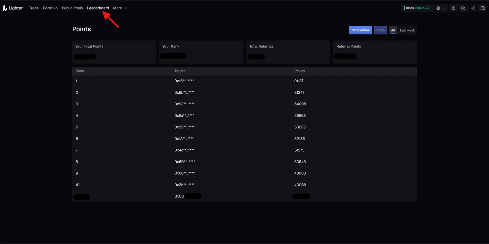489x244 pixels.
Task: Switch the points filter to Last week
Action: click(x=407, y=30)
